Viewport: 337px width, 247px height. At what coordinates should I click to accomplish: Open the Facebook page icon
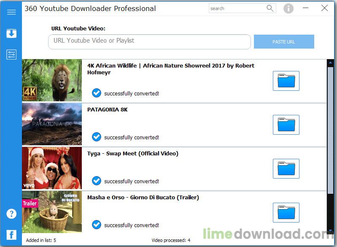pyautogui.click(x=11, y=235)
